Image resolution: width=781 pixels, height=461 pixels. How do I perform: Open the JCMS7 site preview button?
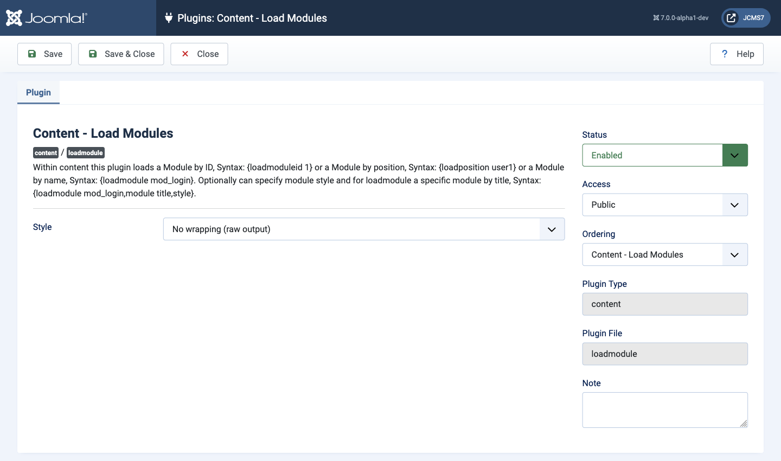pyautogui.click(x=746, y=18)
